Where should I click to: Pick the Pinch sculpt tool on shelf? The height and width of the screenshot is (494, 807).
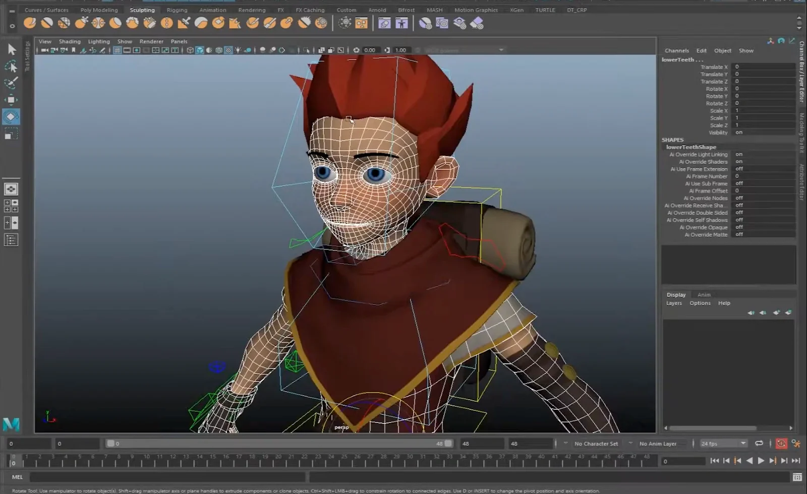tap(98, 23)
